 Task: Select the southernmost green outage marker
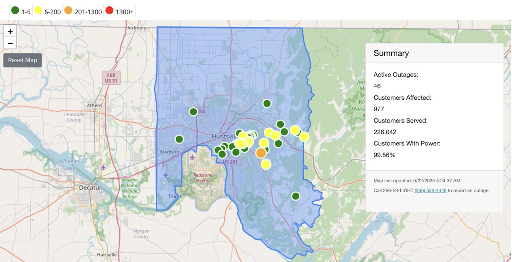point(296,196)
